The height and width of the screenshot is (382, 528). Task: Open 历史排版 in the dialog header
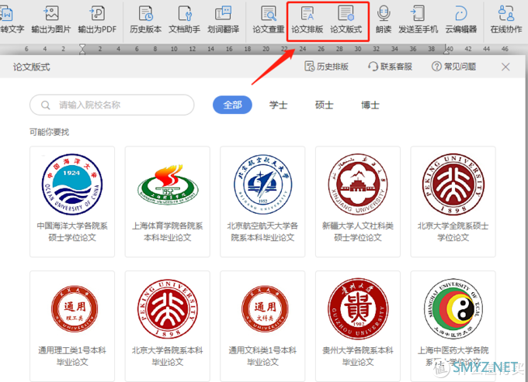click(326, 67)
